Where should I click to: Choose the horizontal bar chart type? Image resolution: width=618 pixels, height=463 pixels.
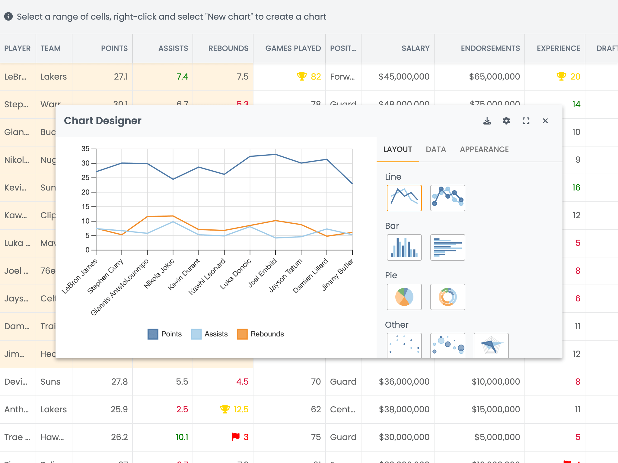tap(448, 247)
